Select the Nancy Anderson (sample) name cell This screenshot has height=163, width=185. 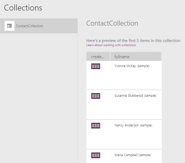pyautogui.click(x=133, y=125)
